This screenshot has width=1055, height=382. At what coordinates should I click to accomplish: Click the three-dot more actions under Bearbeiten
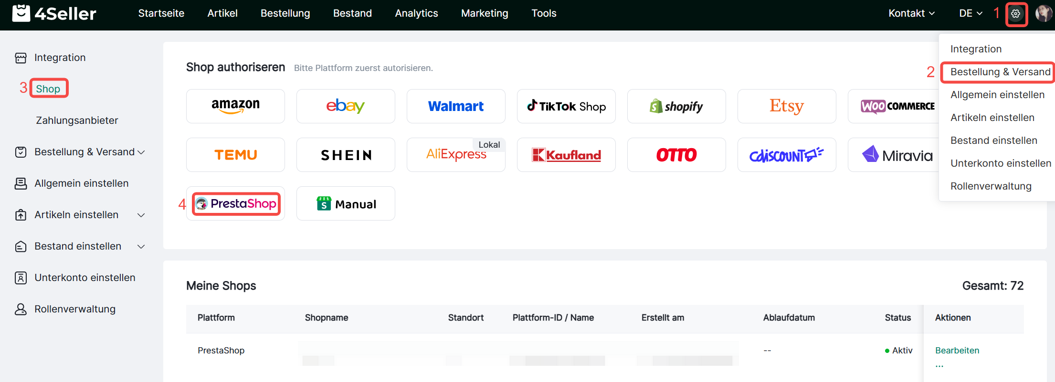click(939, 366)
